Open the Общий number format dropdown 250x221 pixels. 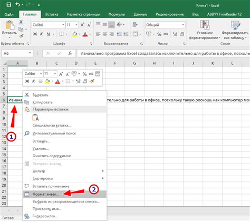point(183,25)
